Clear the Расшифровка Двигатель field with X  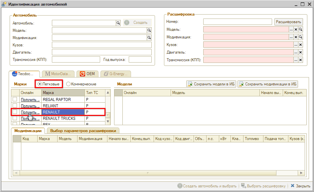pyautogui.click(x=300, y=52)
